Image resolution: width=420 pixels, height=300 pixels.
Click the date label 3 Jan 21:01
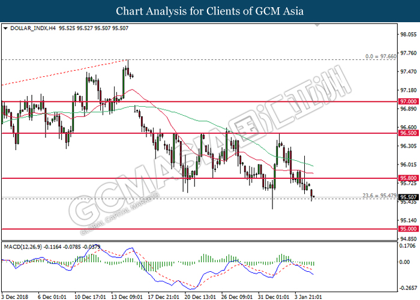(x=308, y=297)
